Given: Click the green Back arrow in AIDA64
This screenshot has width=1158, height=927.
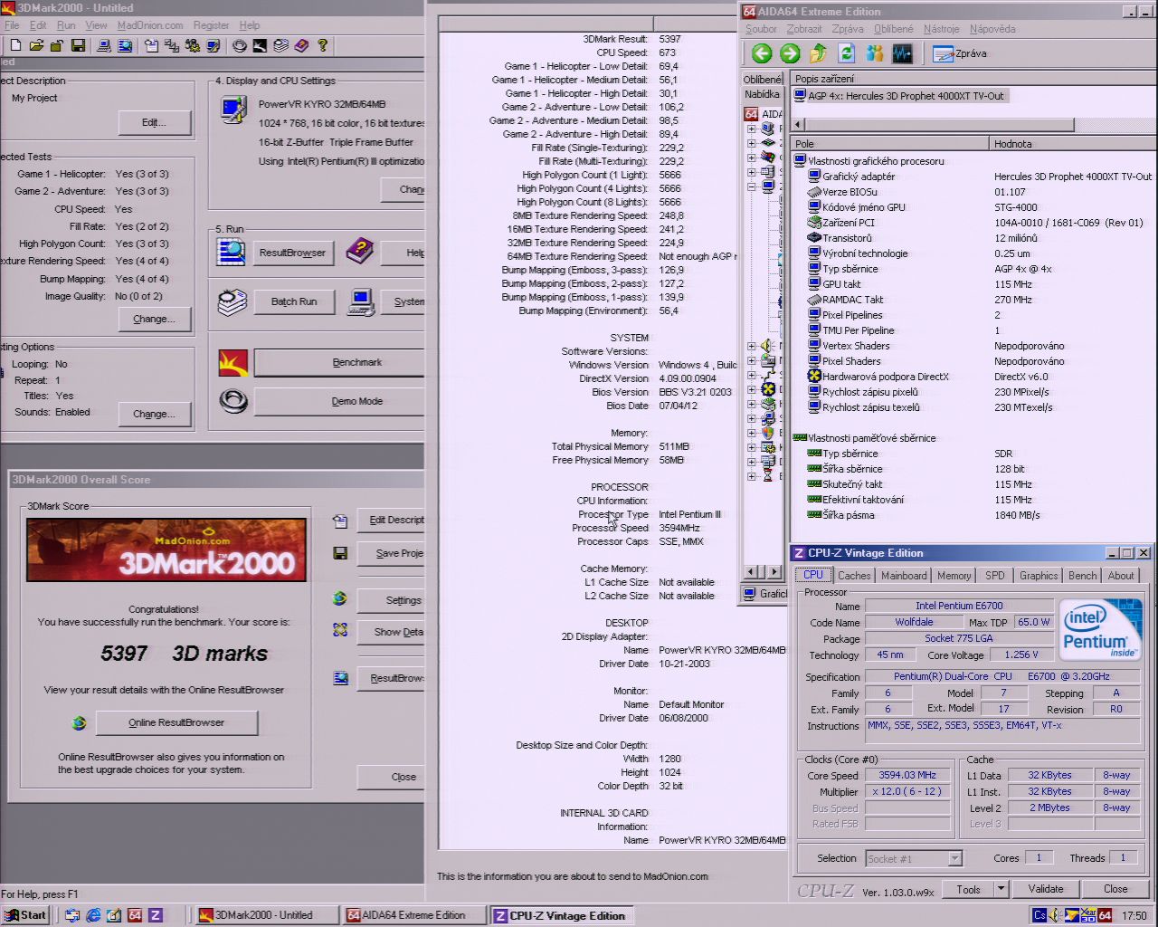Looking at the screenshot, I should [x=762, y=53].
